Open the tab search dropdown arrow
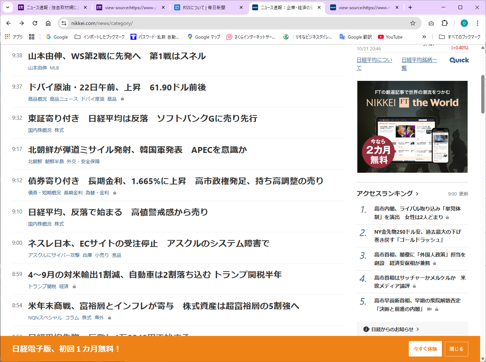 point(8,7)
